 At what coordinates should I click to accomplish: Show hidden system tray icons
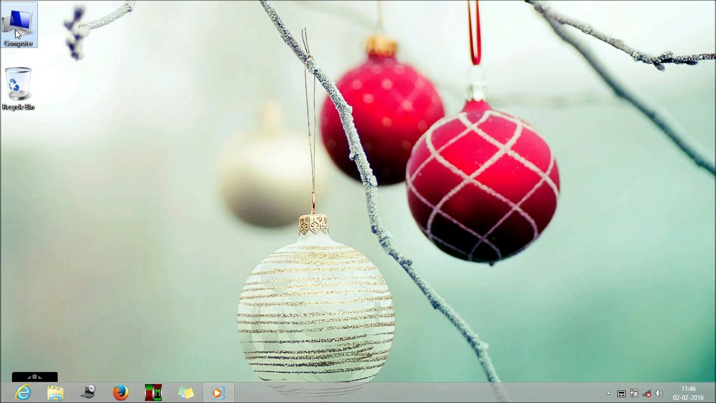coord(609,393)
